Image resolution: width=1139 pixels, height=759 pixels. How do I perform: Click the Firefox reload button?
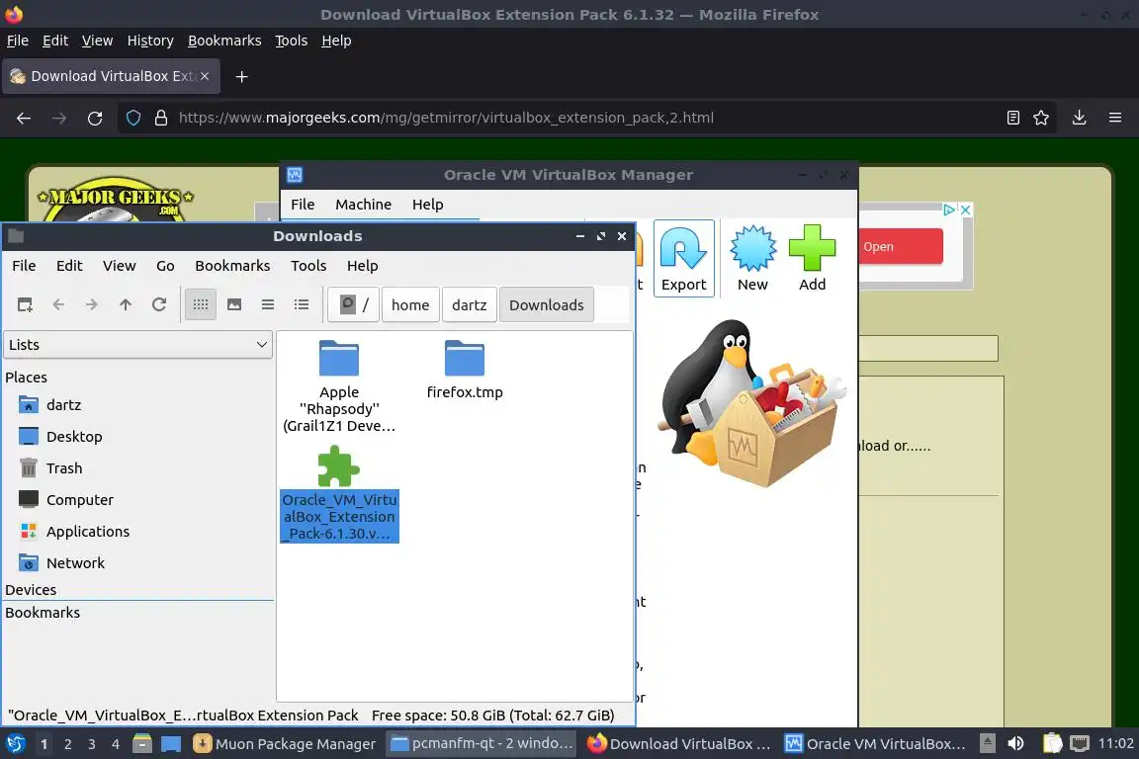[95, 118]
